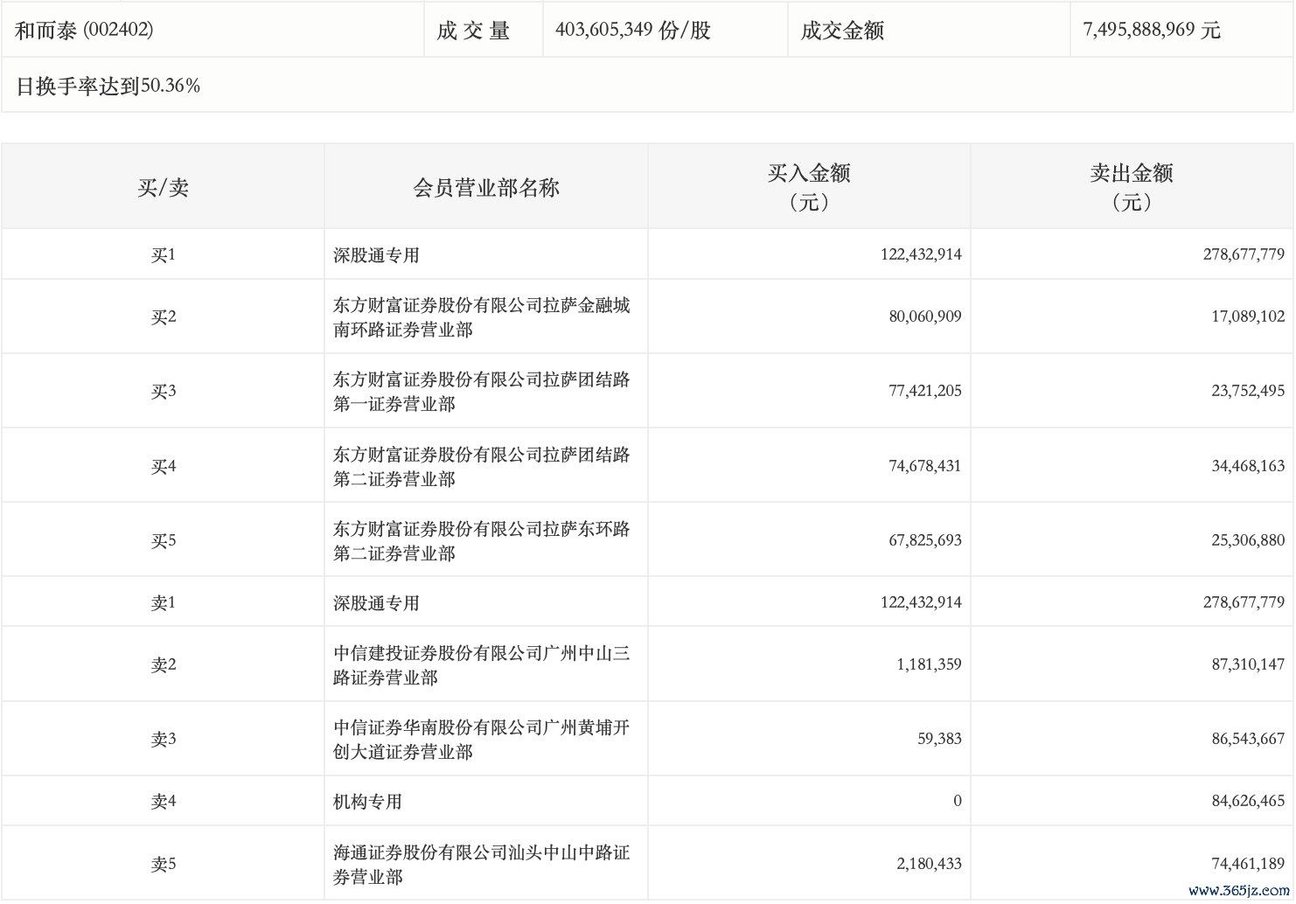Select the 卖1 row label
Screen dimensions: 1296x904
[163, 603]
